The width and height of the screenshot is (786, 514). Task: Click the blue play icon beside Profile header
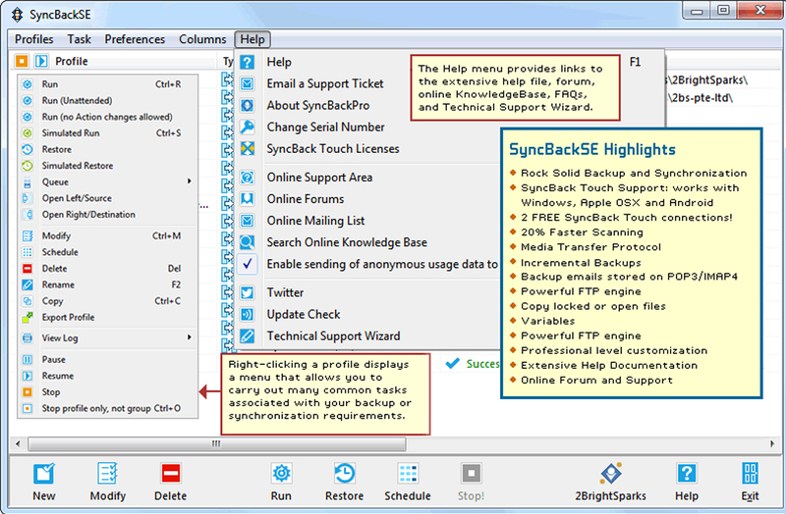click(x=41, y=61)
